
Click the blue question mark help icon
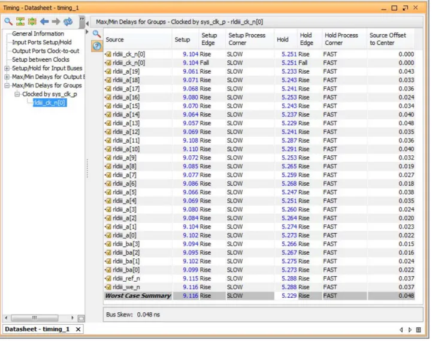tap(96, 46)
